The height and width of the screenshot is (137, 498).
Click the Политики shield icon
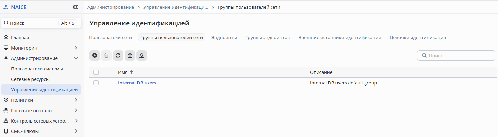click(6, 100)
